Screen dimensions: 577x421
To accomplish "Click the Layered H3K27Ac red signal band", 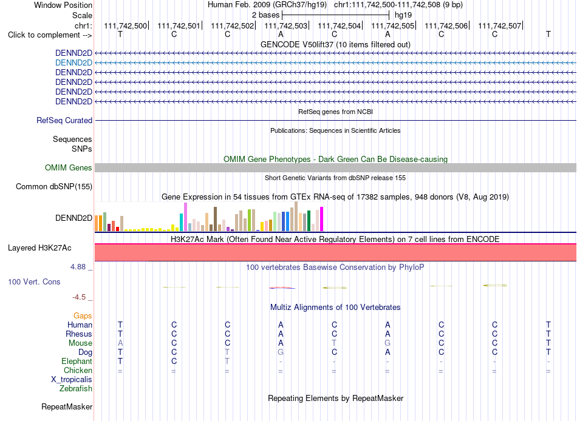I will point(335,252).
